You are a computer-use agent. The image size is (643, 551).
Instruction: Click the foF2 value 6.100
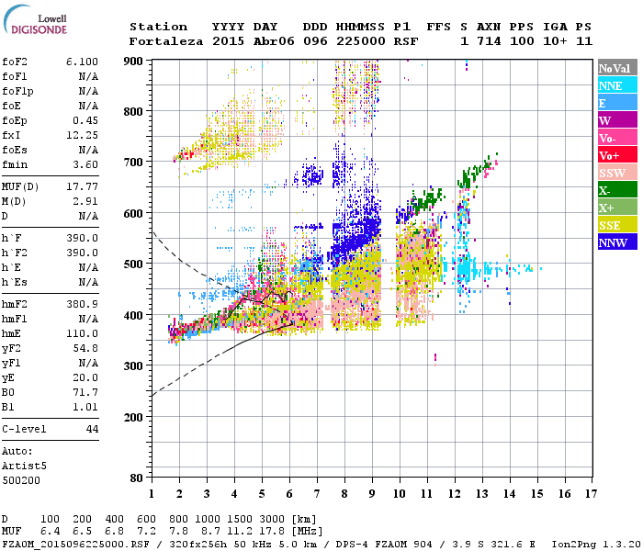tap(82, 62)
